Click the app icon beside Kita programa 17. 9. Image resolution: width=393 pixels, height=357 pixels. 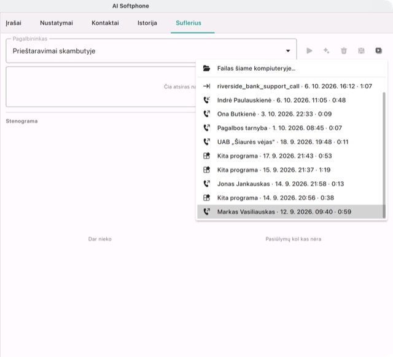[x=206, y=156]
